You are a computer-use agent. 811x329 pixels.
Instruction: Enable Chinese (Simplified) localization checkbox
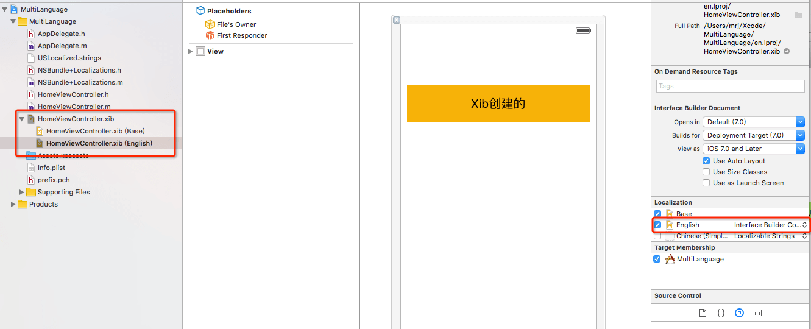(x=657, y=236)
